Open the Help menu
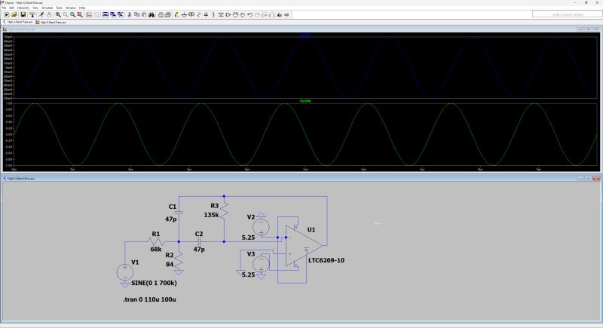Viewport: 603px width, 328px height. [82, 8]
